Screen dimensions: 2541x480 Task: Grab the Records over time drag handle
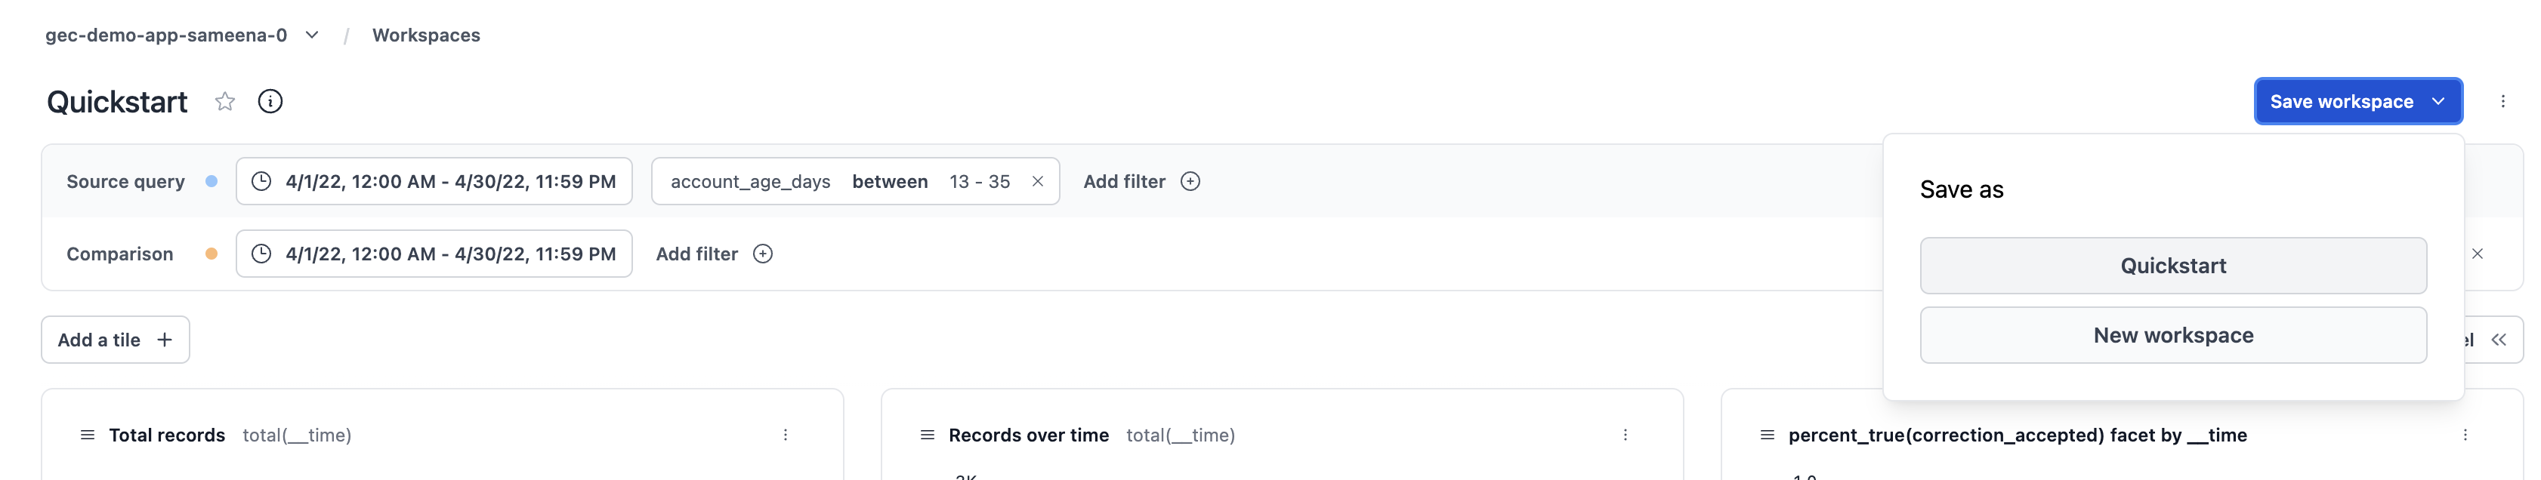coord(928,435)
